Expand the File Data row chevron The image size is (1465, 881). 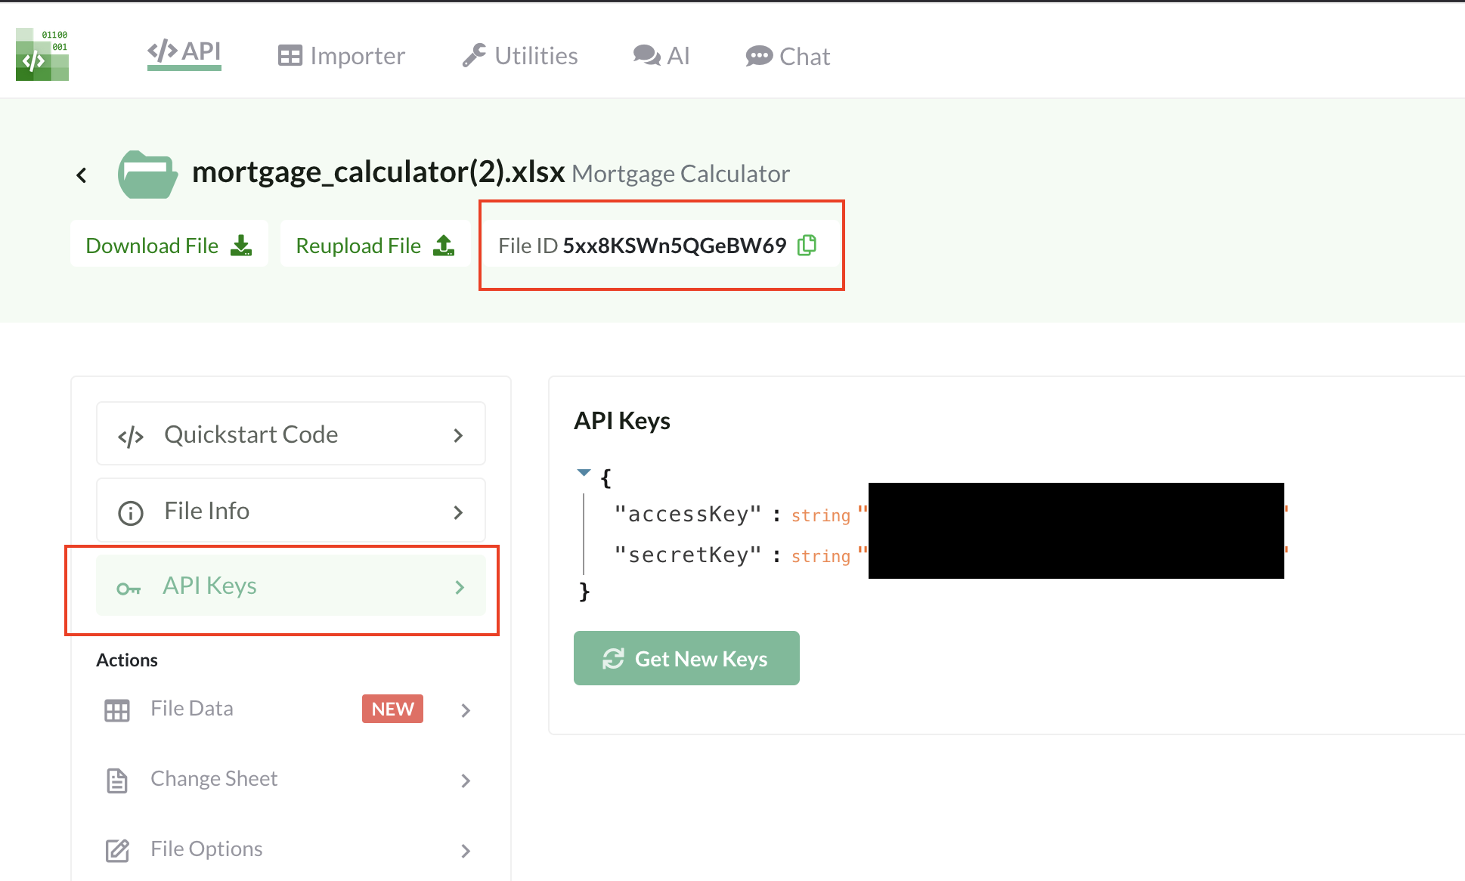pos(466,710)
